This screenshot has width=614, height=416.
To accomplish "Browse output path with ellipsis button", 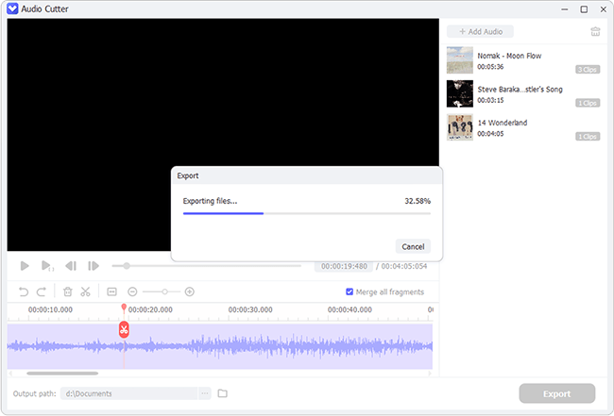I will 205,393.
